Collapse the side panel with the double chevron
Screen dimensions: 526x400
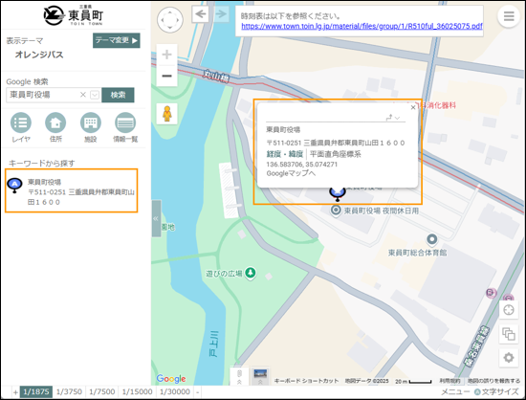[156, 219]
